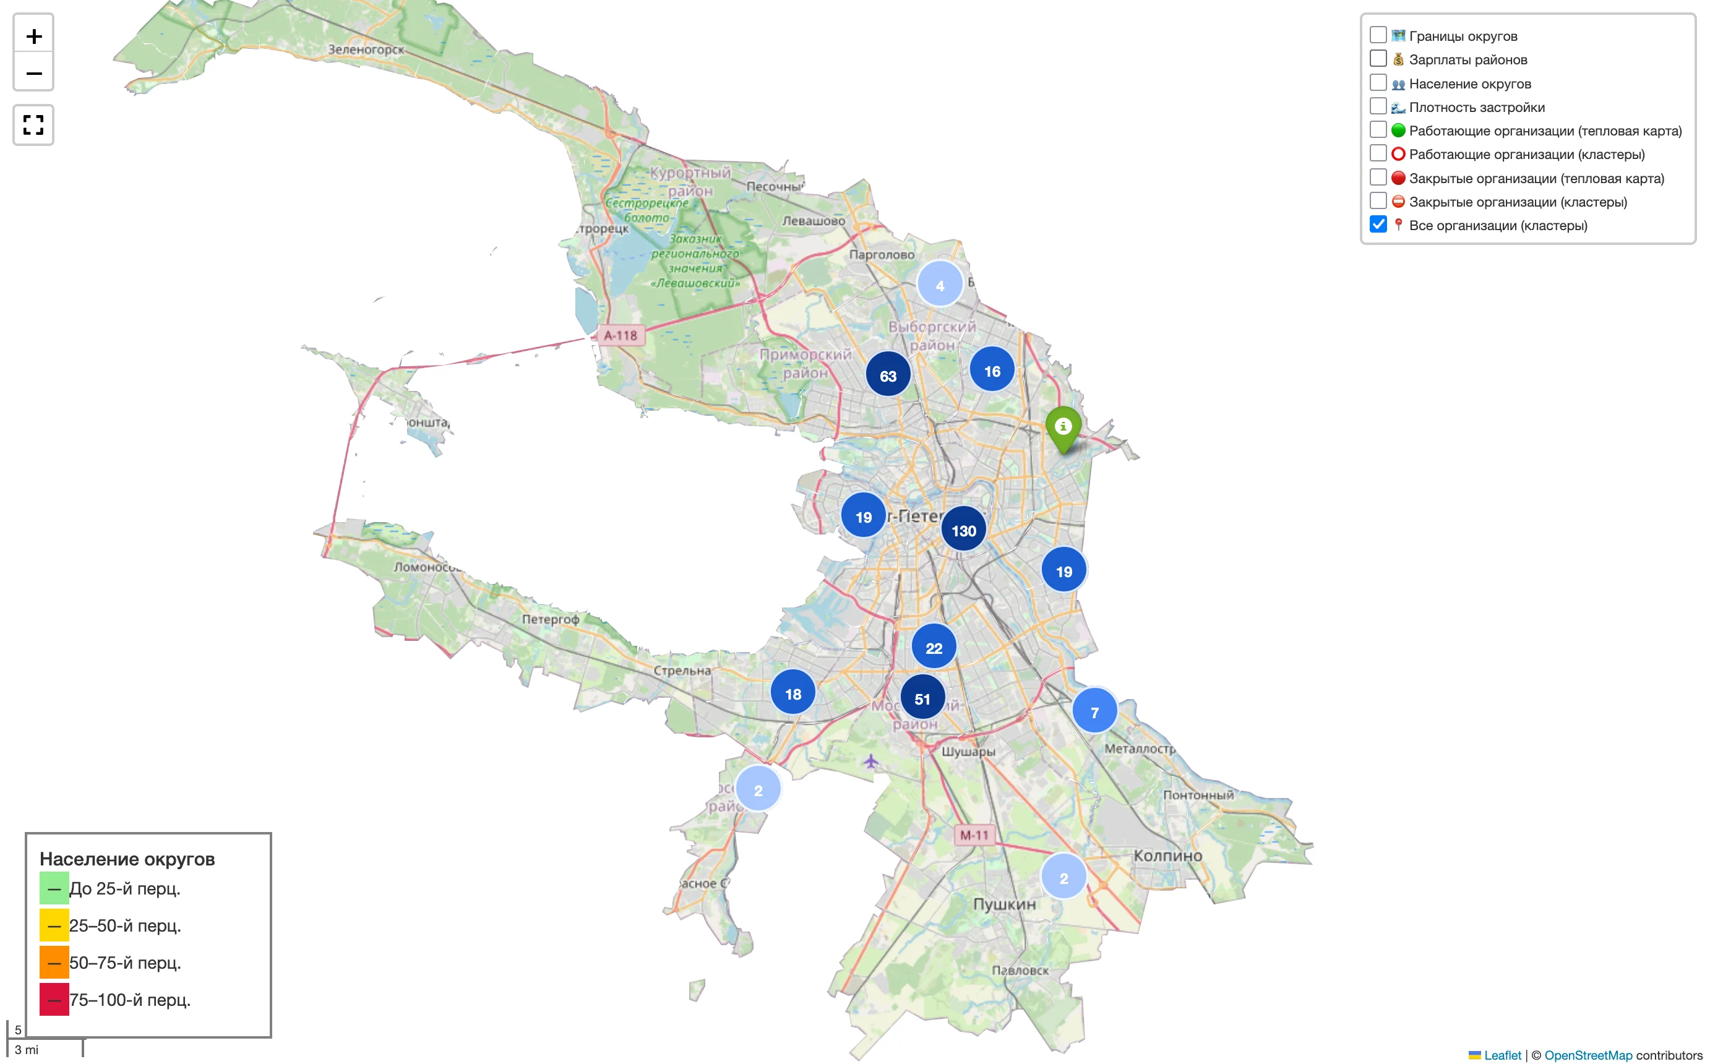This screenshot has width=1710, height=1064.
Task: Click the green info marker pin
Action: coord(1063,427)
